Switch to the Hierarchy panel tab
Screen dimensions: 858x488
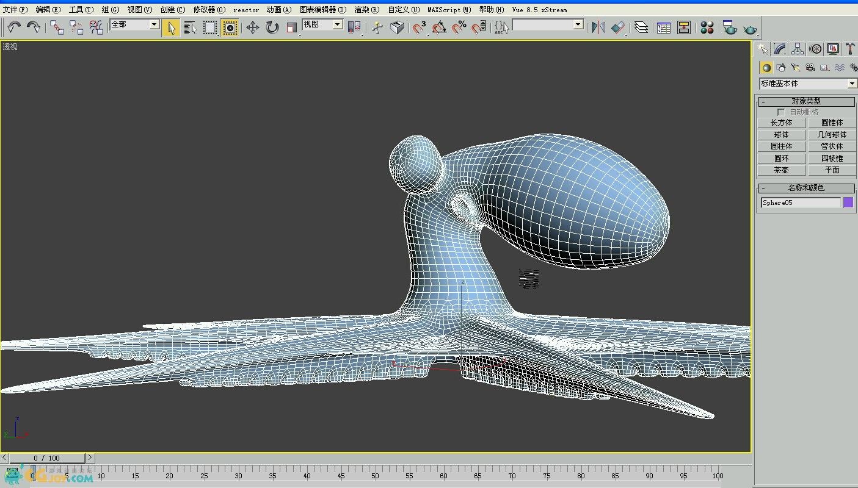click(798, 49)
